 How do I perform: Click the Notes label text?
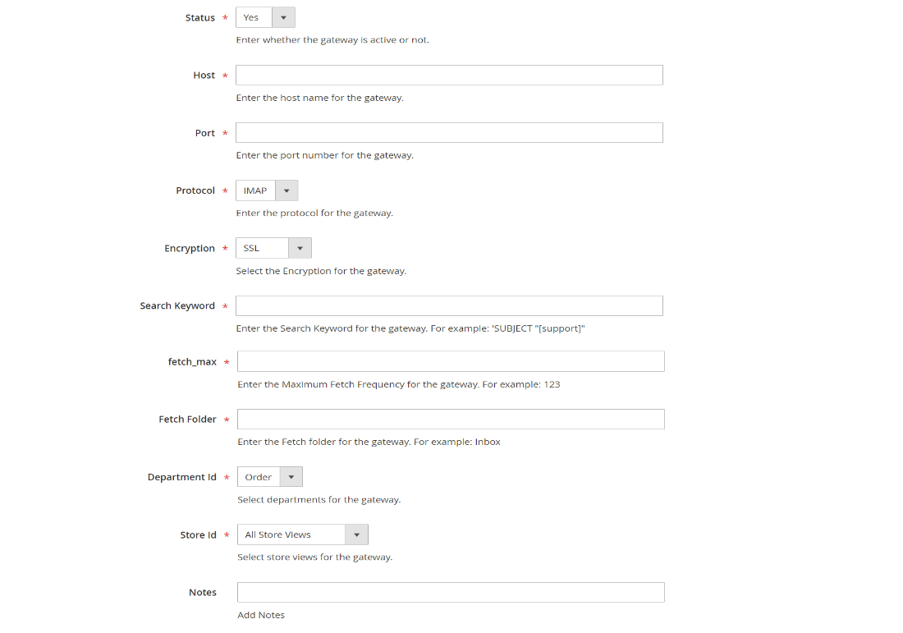[203, 593]
